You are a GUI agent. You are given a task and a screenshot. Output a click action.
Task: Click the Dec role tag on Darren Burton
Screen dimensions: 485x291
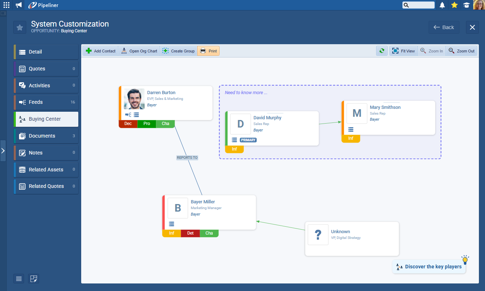[128, 124]
